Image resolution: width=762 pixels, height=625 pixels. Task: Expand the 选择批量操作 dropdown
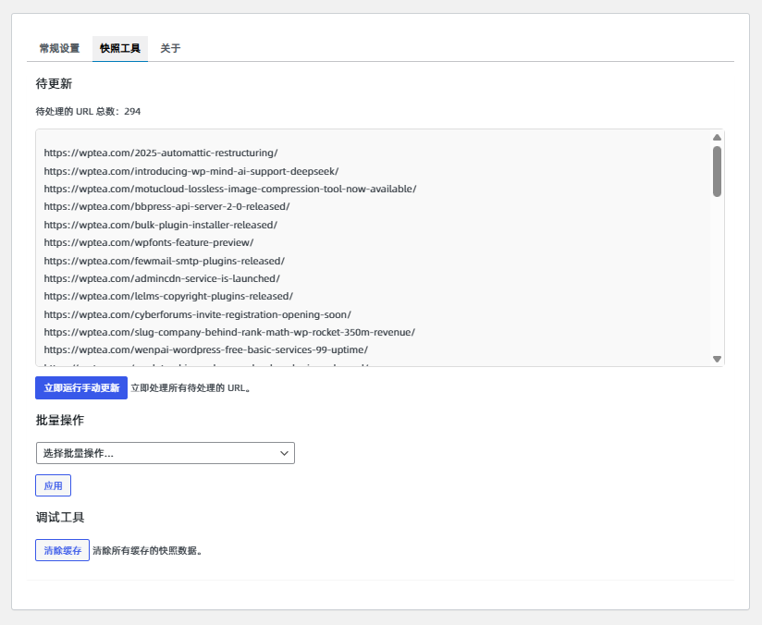tap(165, 453)
